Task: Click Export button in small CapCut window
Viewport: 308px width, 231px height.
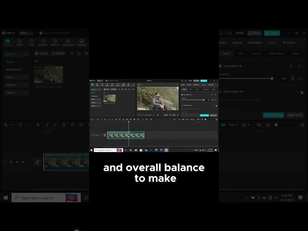Action: pos(204,81)
